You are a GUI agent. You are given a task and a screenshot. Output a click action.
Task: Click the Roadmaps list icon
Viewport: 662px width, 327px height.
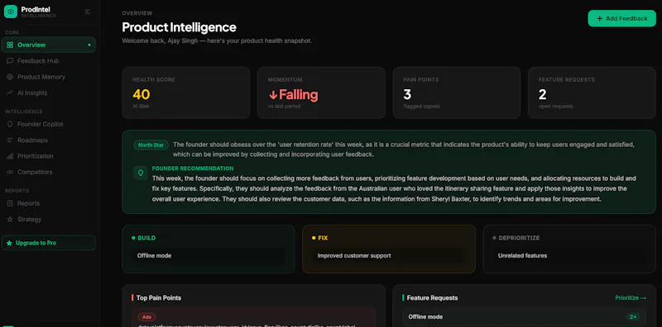10,140
